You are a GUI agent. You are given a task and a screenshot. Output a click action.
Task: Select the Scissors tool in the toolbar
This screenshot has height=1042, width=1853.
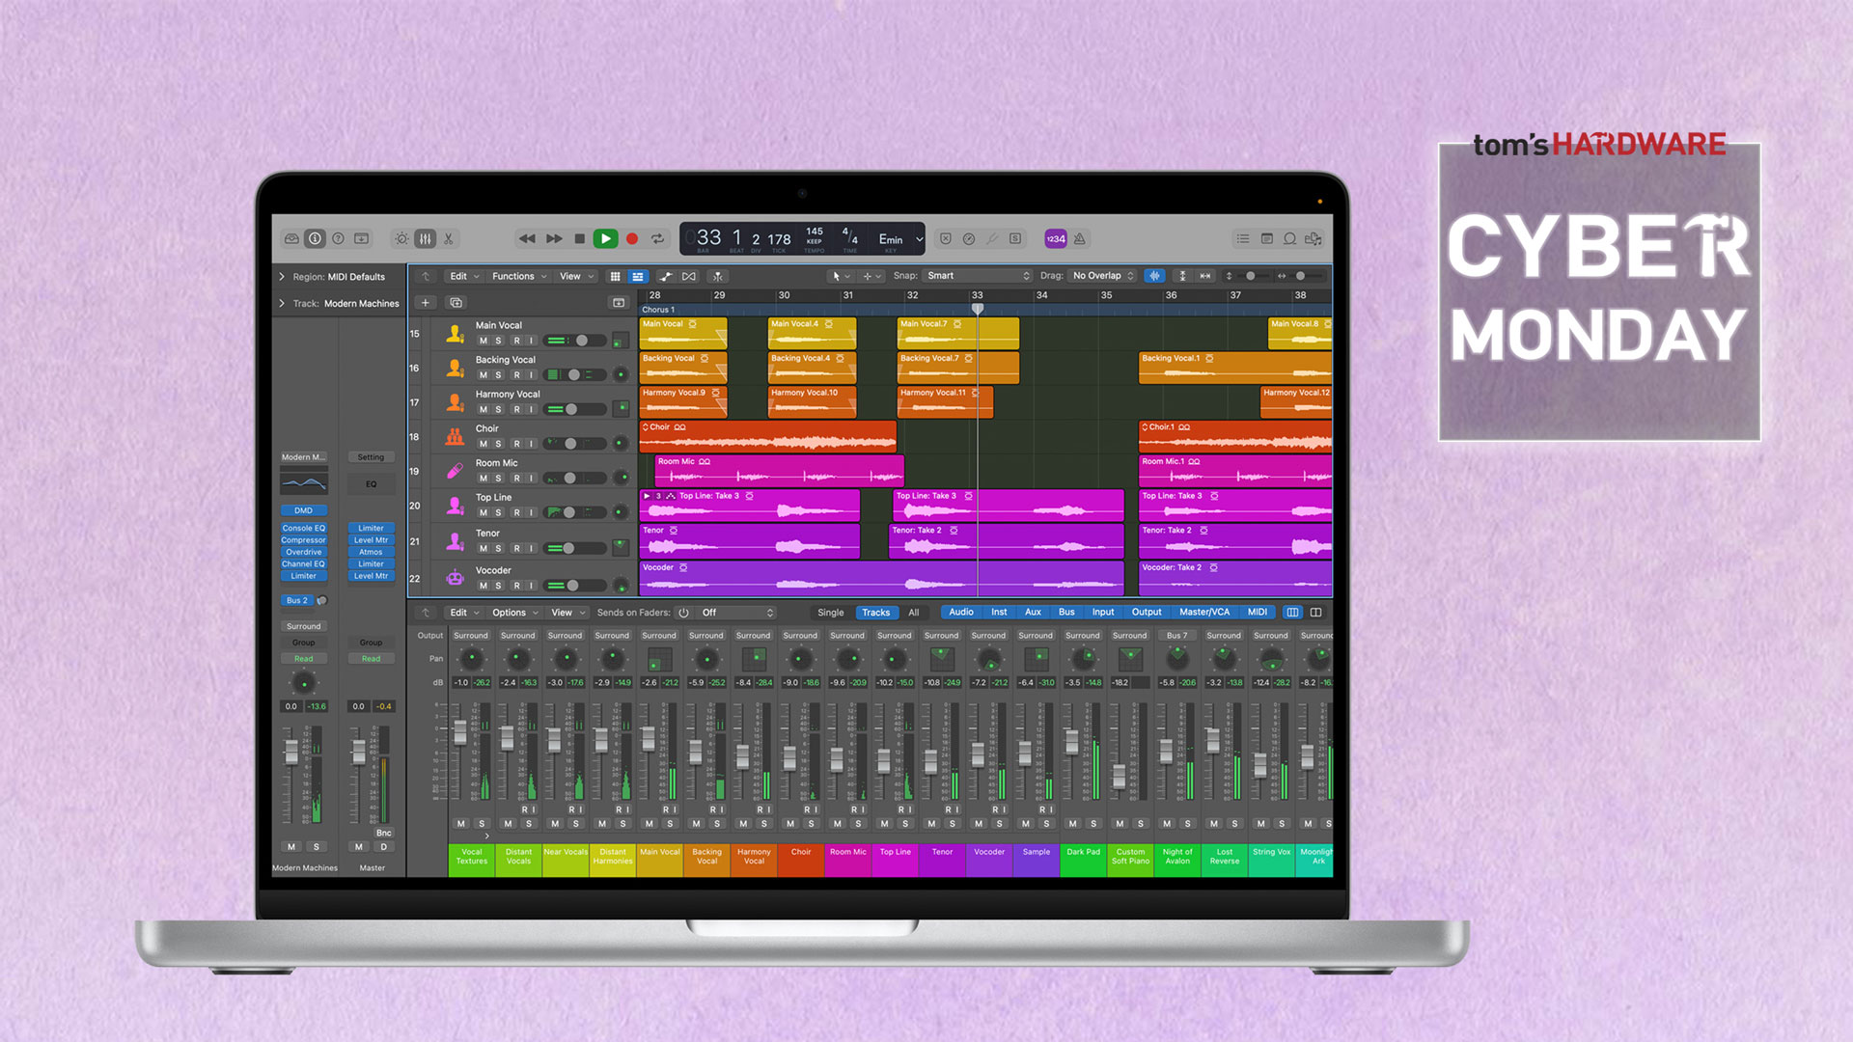(449, 238)
